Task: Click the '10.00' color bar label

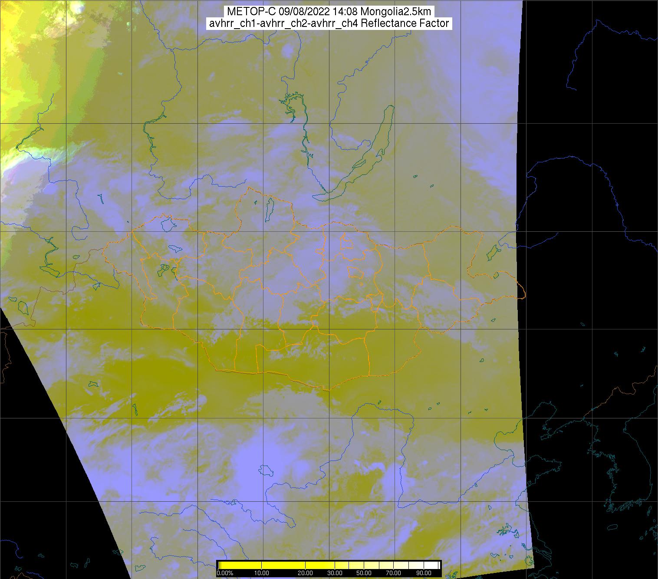Action: coord(262,573)
